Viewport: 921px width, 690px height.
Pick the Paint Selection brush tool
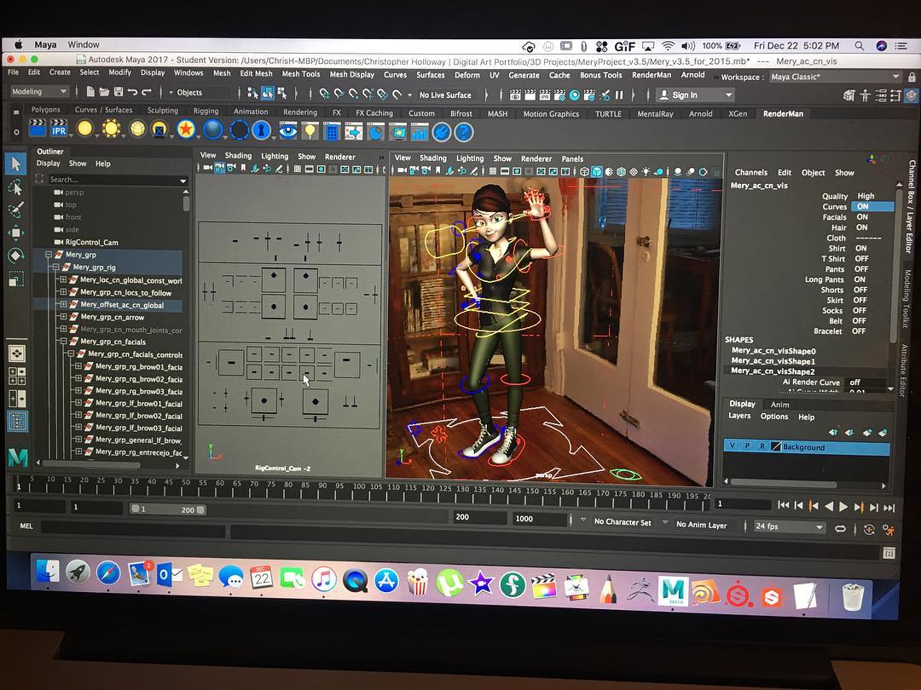pos(16,210)
